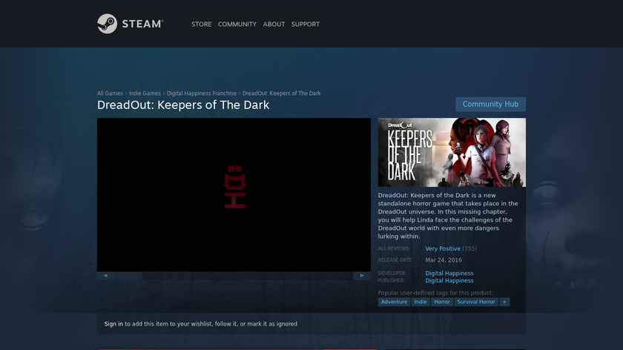
Task: Select the Adventure tag
Action: coord(394,302)
